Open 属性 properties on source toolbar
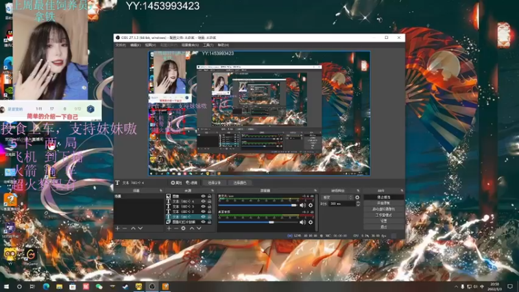The height and width of the screenshot is (292, 519). [x=176, y=183]
